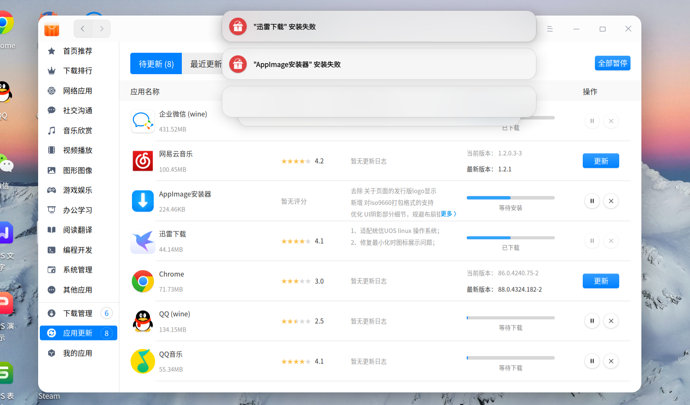Select 社交沟通 category
This screenshot has height=405, width=690.
tap(78, 111)
